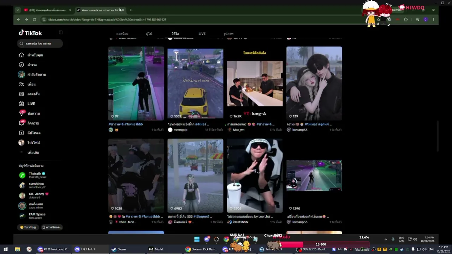Viewport: 452px width, 254px height.
Task: Open the TikTok home (สำหรับคุณ) icon
Action: coord(21,55)
